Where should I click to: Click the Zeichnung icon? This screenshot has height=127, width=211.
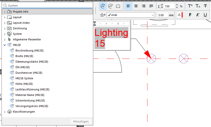(9, 28)
